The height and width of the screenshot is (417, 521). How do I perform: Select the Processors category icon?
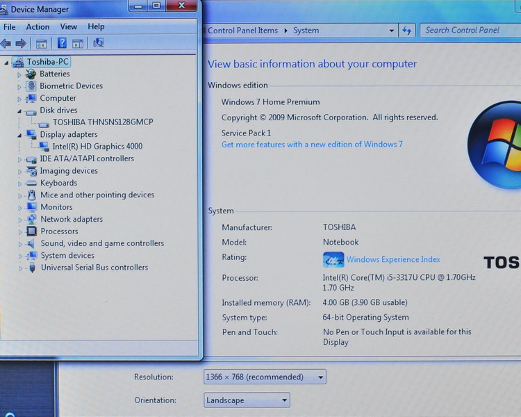(31, 231)
